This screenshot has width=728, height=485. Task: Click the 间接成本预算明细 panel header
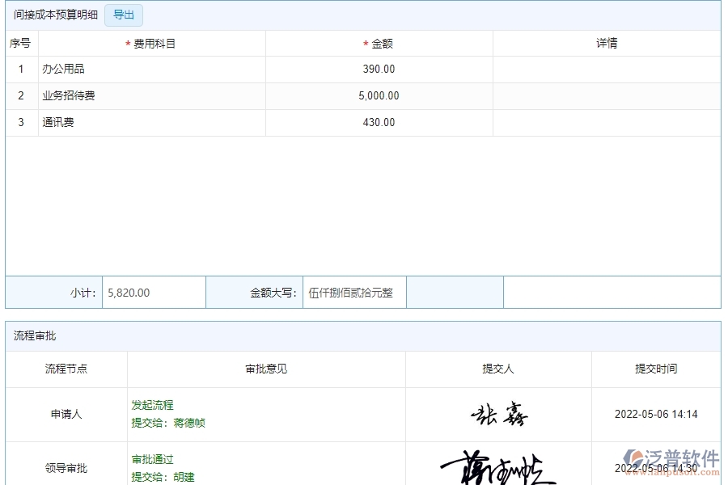[52, 14]
